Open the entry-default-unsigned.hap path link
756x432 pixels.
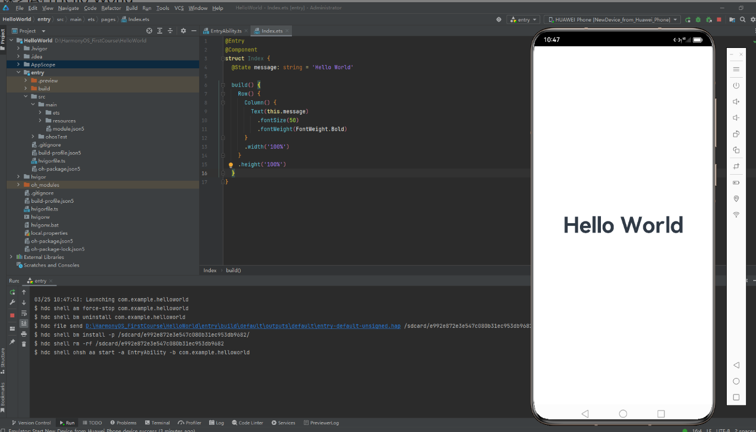click(x=243, y=326)
